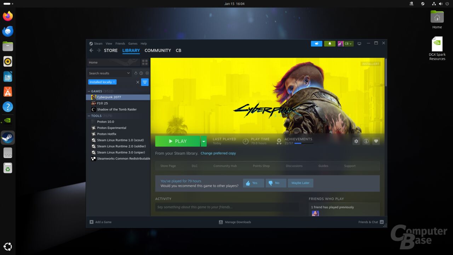Recommend the game with the Yes button
The image size is (453, 255).
click(x=253, y=183)
